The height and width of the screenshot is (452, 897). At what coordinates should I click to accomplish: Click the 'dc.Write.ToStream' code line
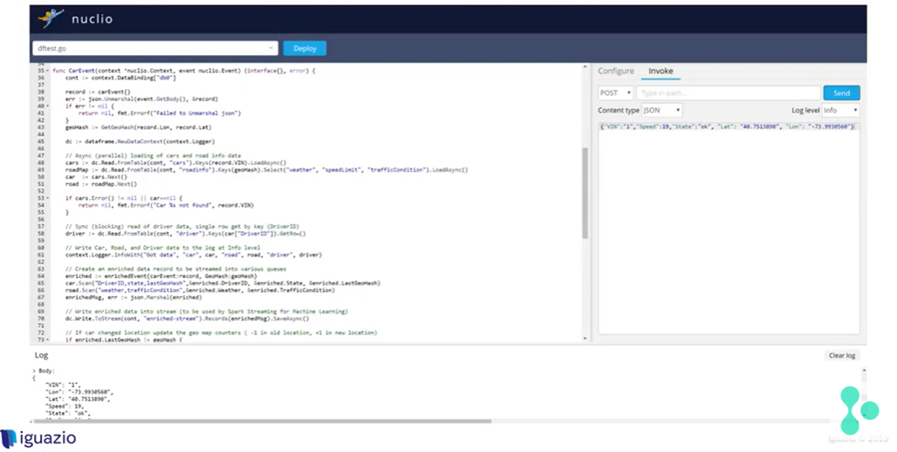click(187, 318)
